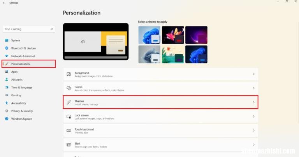The height and width of the screenshot is (157, 299).
Task: Open Touch keyboard via its chevron
Action: (x=253, y=131)
